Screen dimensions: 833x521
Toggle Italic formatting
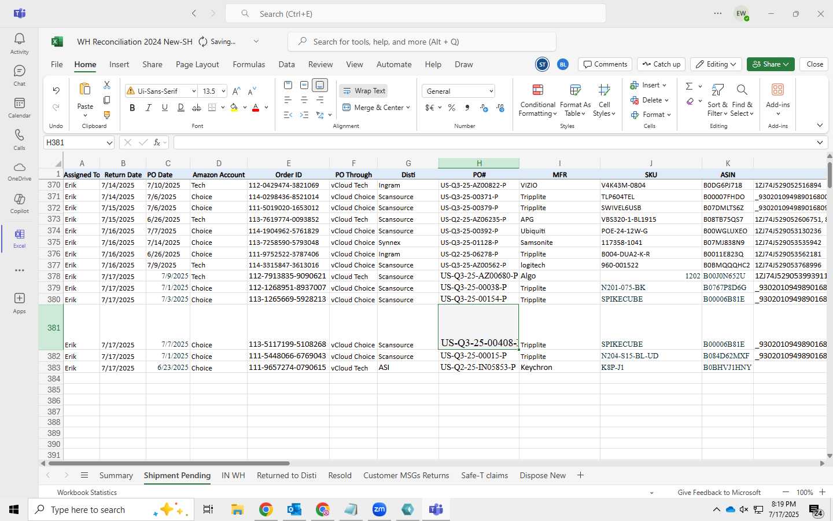tap(149, 108)
